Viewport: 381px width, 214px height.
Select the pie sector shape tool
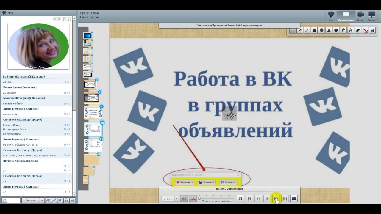[343, 30]
